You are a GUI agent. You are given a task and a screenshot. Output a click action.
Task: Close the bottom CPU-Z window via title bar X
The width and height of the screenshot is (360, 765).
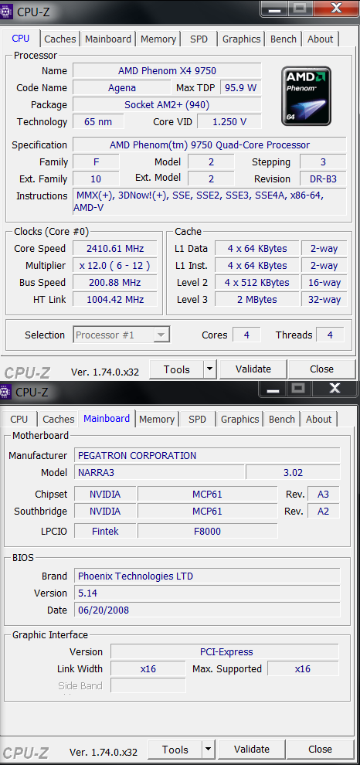pyautogui.click(x=335, y=389)
